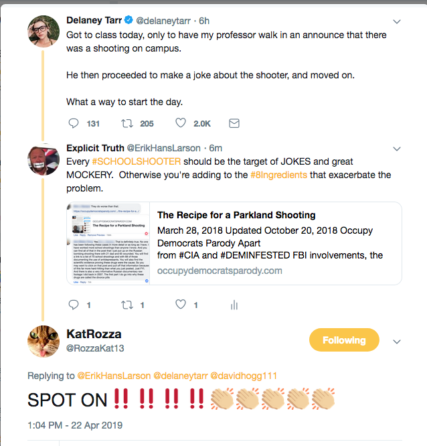Expand options chevron on Explicit Truth's tweet
The width and height of the screenshot is (427, 446).
[396, 148]
